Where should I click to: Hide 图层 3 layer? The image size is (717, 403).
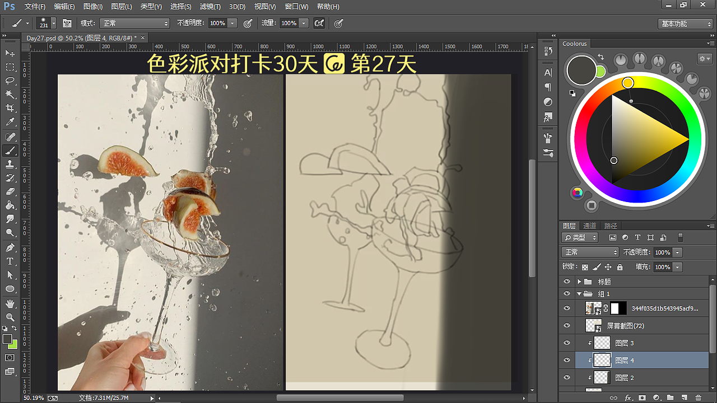[567, 343]
